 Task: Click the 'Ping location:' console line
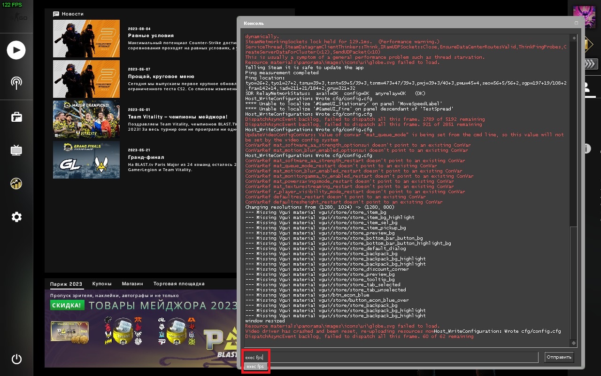(x=265, y=78)
